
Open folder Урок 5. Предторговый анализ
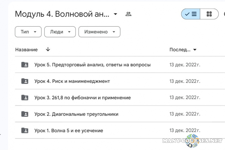pyautogui.click(x=92, y=65)
